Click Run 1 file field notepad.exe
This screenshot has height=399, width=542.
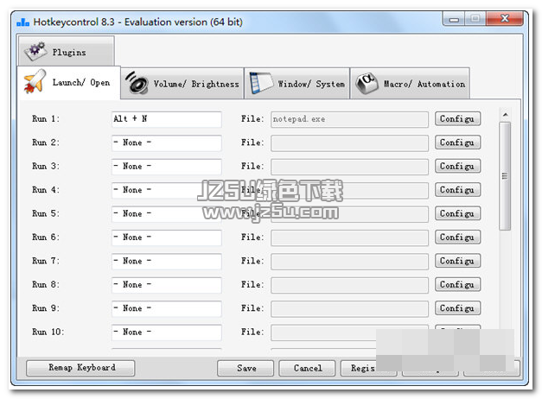(349, 119)
